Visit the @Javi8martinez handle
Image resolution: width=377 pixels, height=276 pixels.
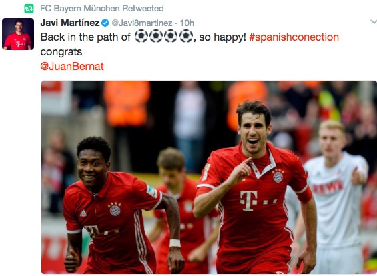[x=142, y=23]
